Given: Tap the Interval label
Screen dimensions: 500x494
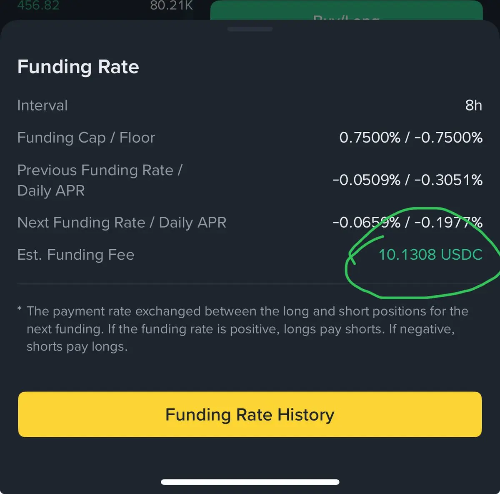Looking at the screenshot, I should (42, 105).
